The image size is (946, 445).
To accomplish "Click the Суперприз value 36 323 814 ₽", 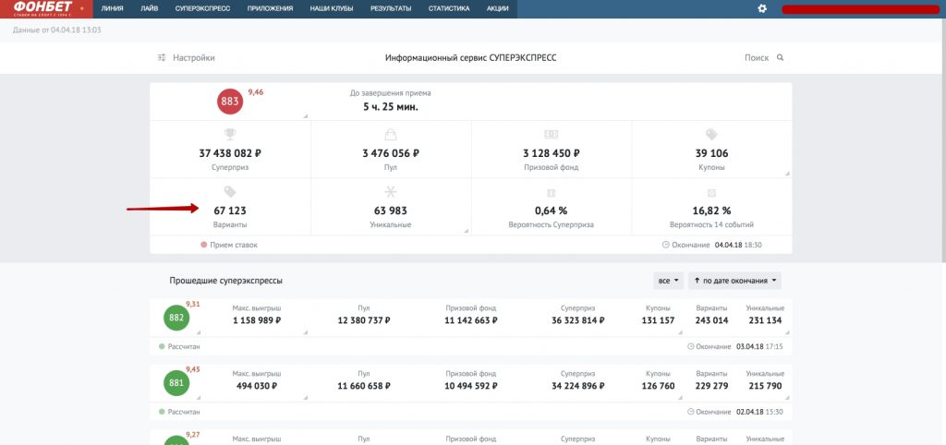I will tap(577, 320).
